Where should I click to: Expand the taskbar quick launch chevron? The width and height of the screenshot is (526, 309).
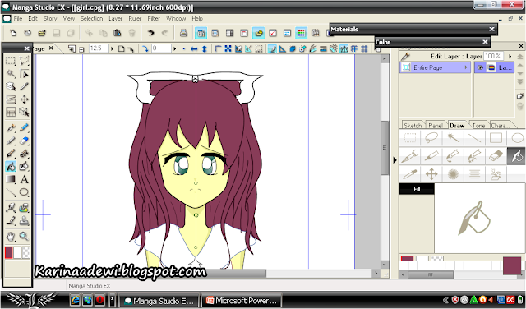[113, 300]
